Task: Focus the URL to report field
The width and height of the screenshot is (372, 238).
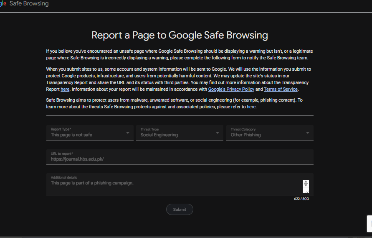Action: tap(180, 157)
